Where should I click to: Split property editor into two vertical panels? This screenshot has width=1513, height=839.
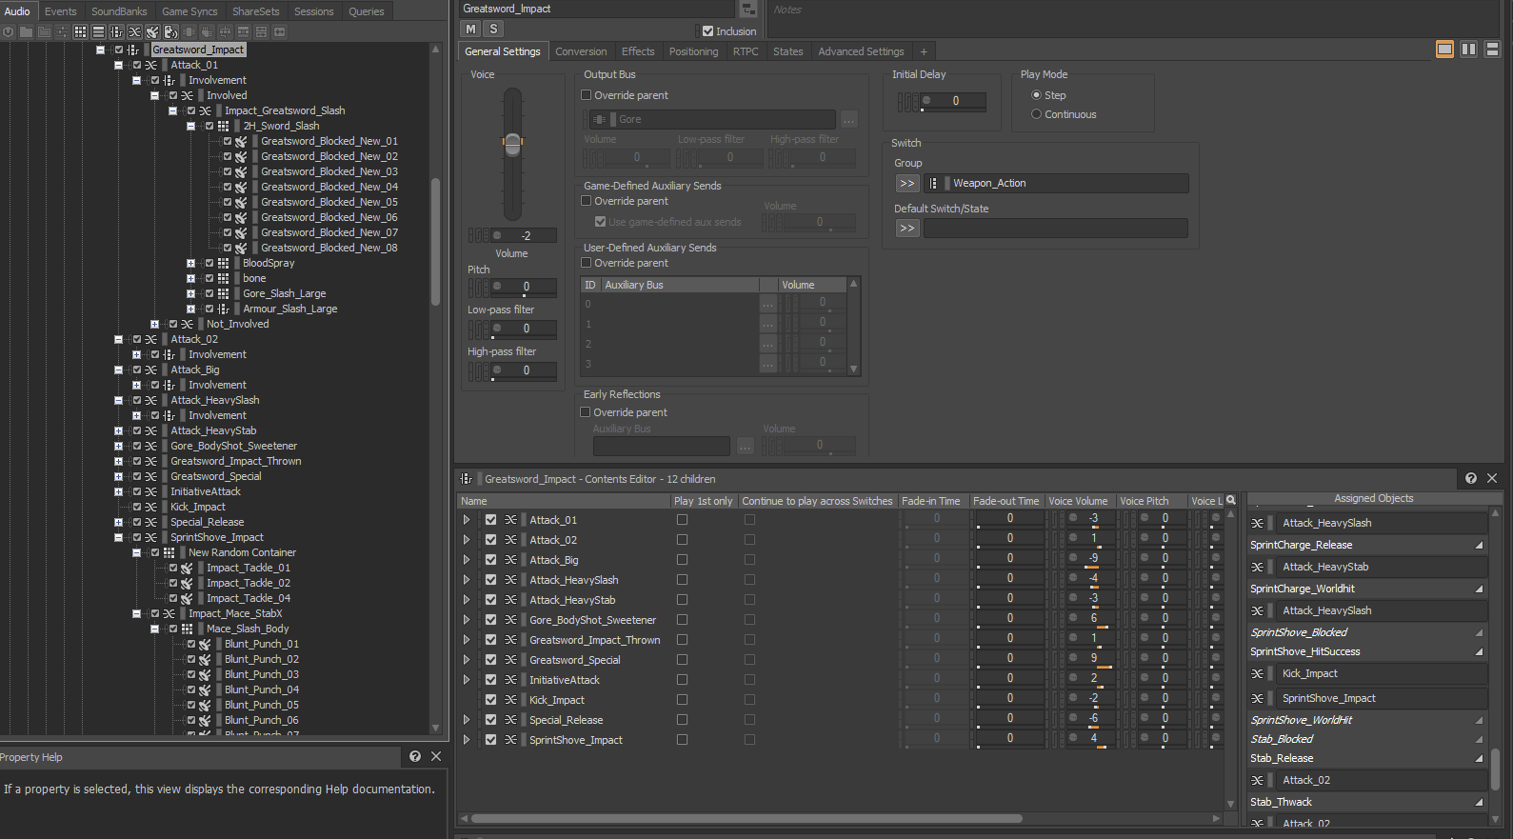1468,50
